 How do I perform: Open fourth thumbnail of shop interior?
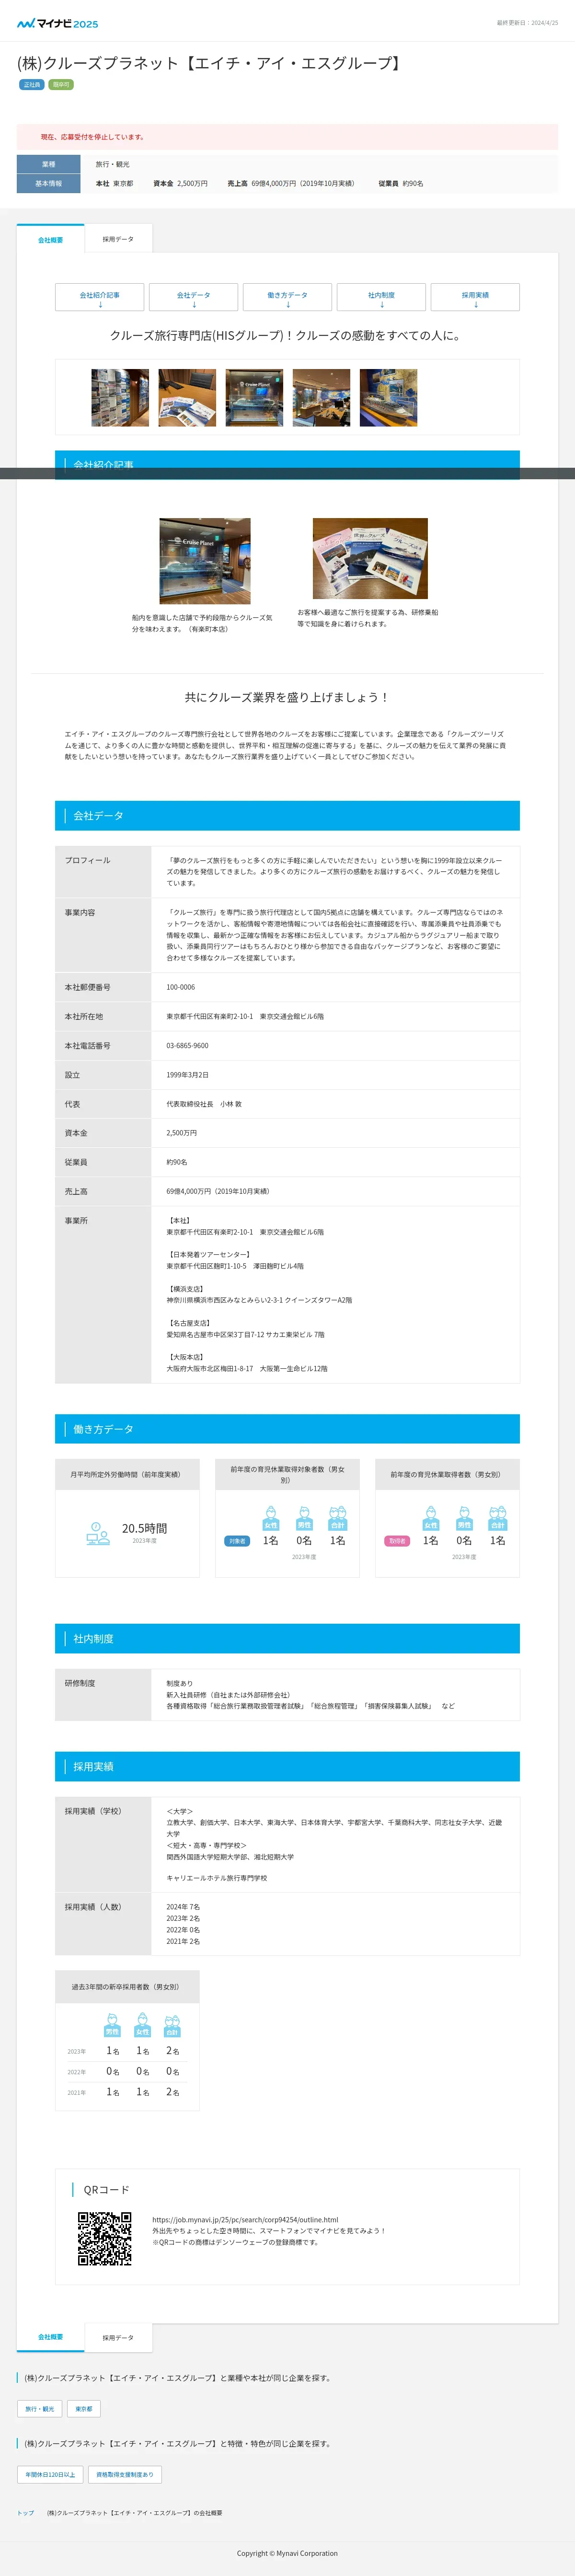tap(321, 398)
